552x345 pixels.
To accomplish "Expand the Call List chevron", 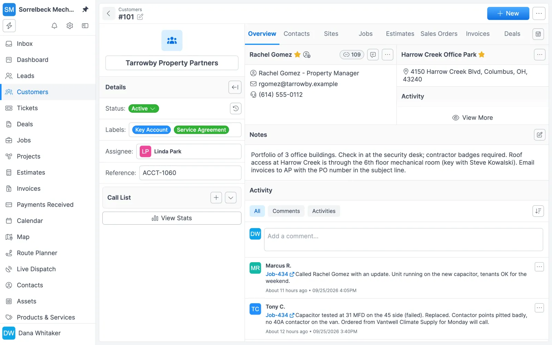I will 231,198.
